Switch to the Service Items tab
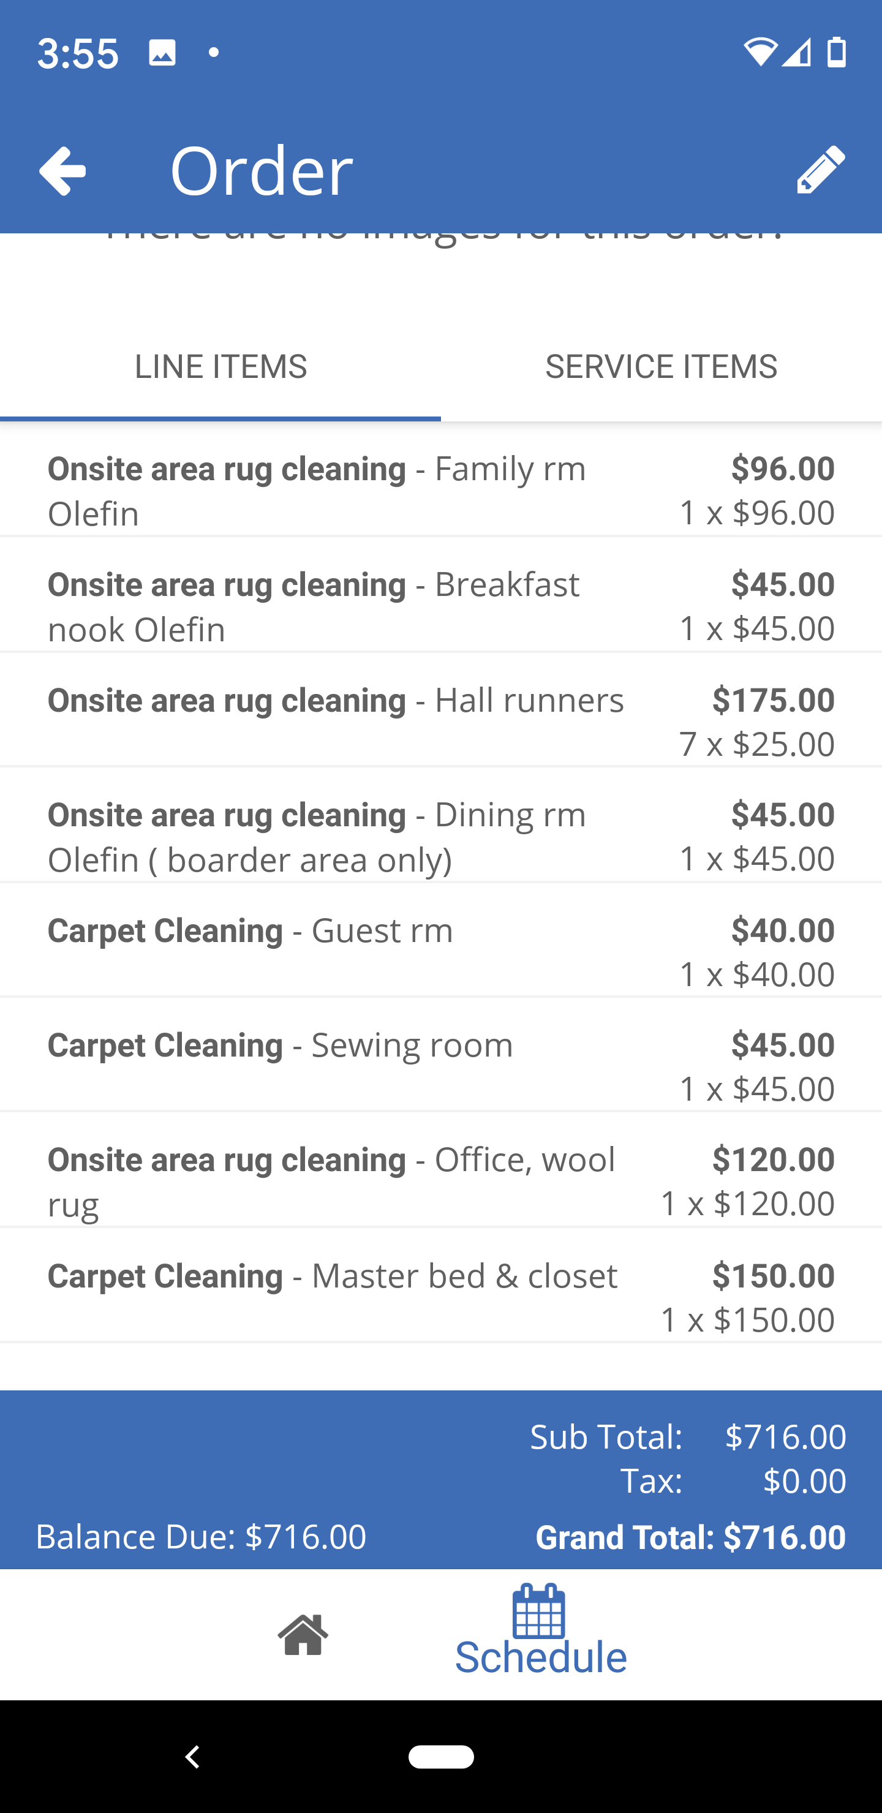The width and height of the screenshot is (882, 1813). pos(661,367)
